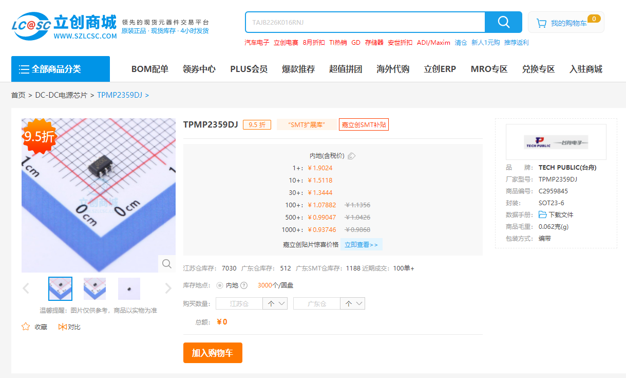This screenshot has height=378, width=626.
Task: Open 领券中心
Action: click(x=199, y=69)
